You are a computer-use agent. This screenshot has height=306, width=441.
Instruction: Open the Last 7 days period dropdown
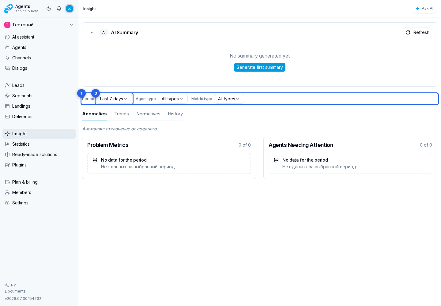[x=114, y=99]
